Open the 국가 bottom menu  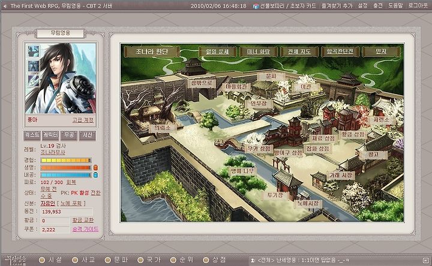149,260
